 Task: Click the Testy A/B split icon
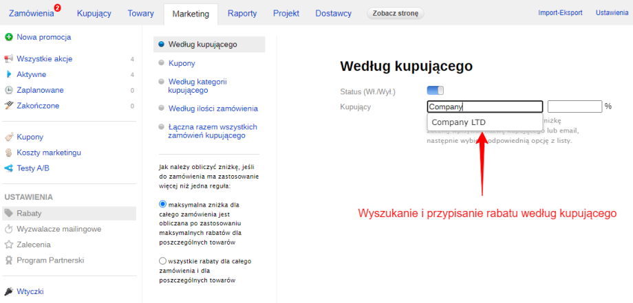point(9,168)
